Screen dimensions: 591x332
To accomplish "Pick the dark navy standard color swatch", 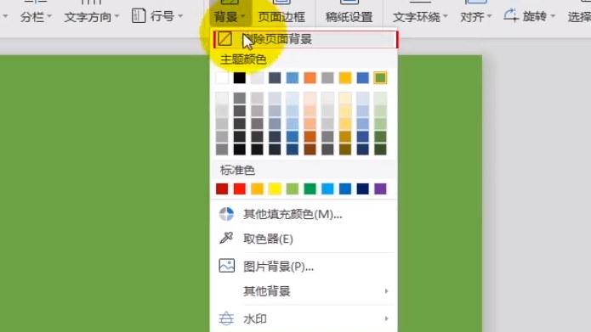I will (362, 189).
